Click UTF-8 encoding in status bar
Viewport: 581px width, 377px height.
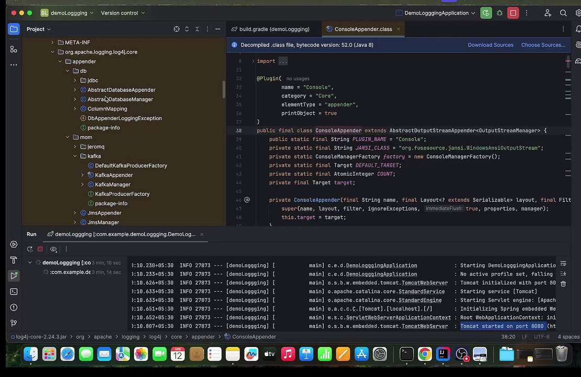[x=542, y=337]
